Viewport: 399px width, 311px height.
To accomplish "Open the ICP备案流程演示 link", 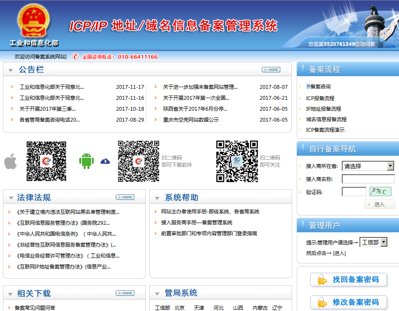I will click(x=325, y=130).
